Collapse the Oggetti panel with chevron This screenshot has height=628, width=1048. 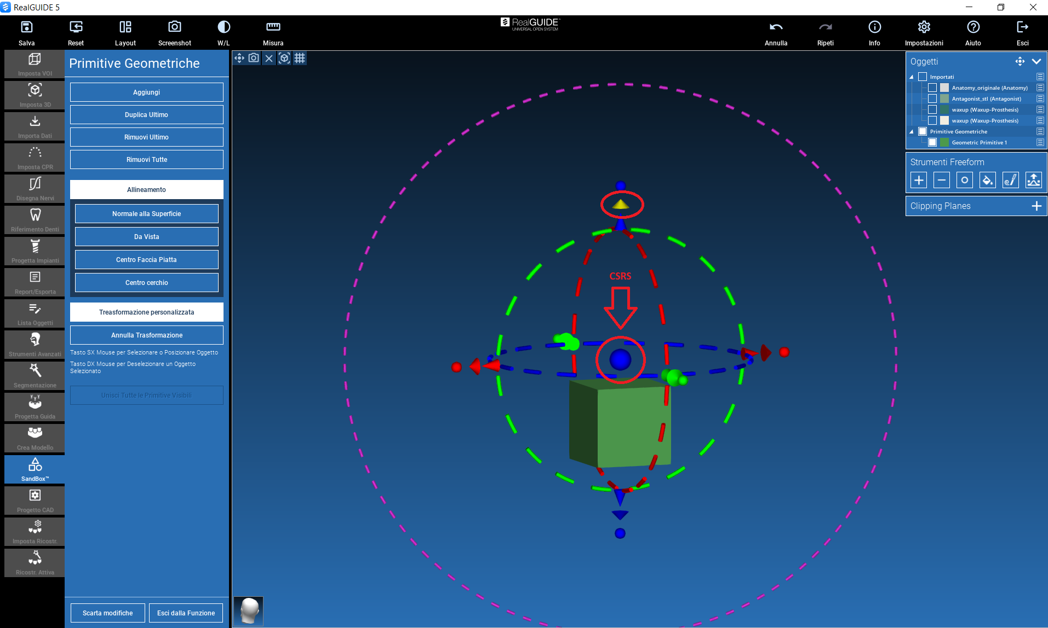(x=1036, y=61)
